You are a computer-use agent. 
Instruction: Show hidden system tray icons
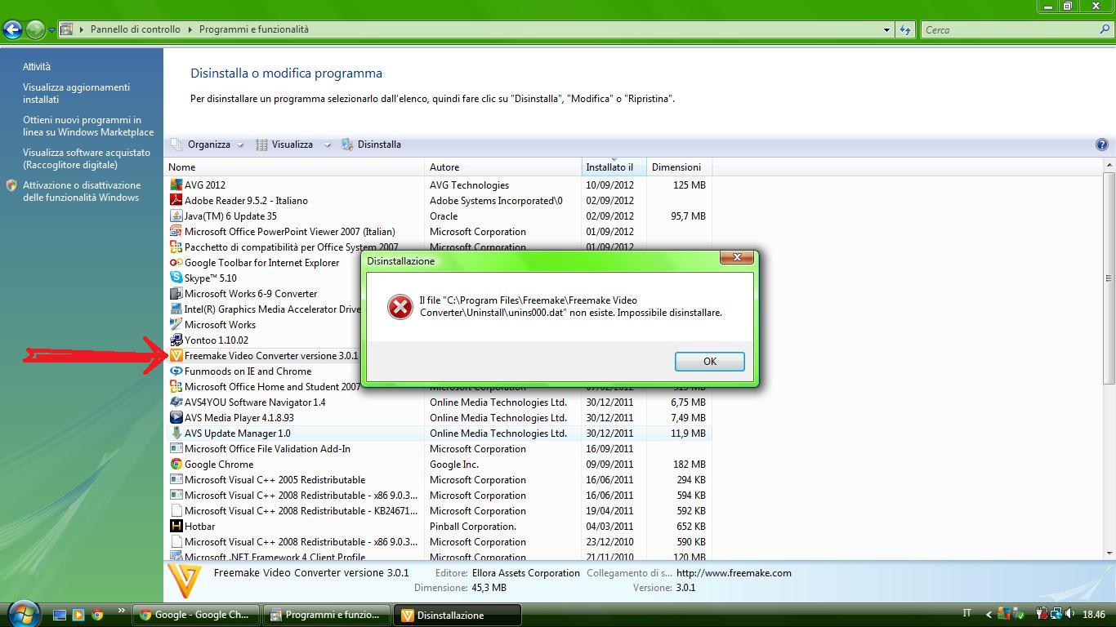click(x=989, y=615)
